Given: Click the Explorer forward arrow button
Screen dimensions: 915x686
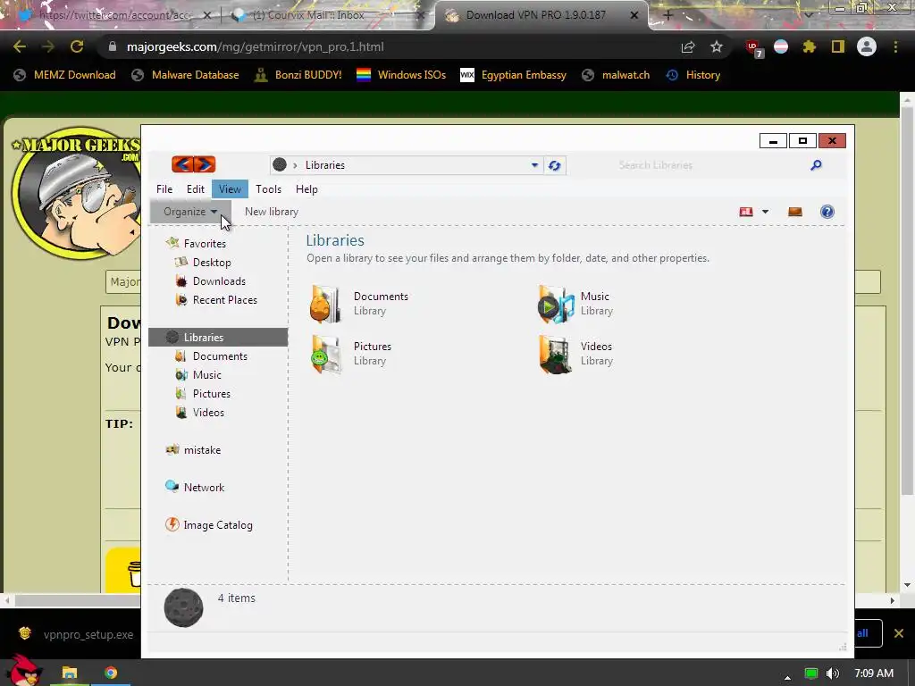Looking at the screenshot, I should (205, 164).
